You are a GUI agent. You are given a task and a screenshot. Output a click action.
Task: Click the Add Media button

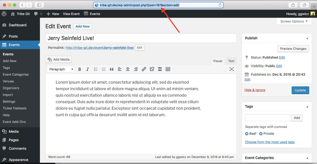click(x=58, y=59)
